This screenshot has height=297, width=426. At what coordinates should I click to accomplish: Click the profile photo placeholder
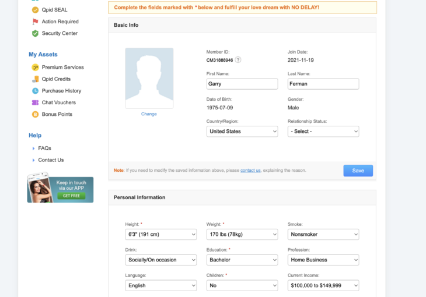tap(149, 78)
